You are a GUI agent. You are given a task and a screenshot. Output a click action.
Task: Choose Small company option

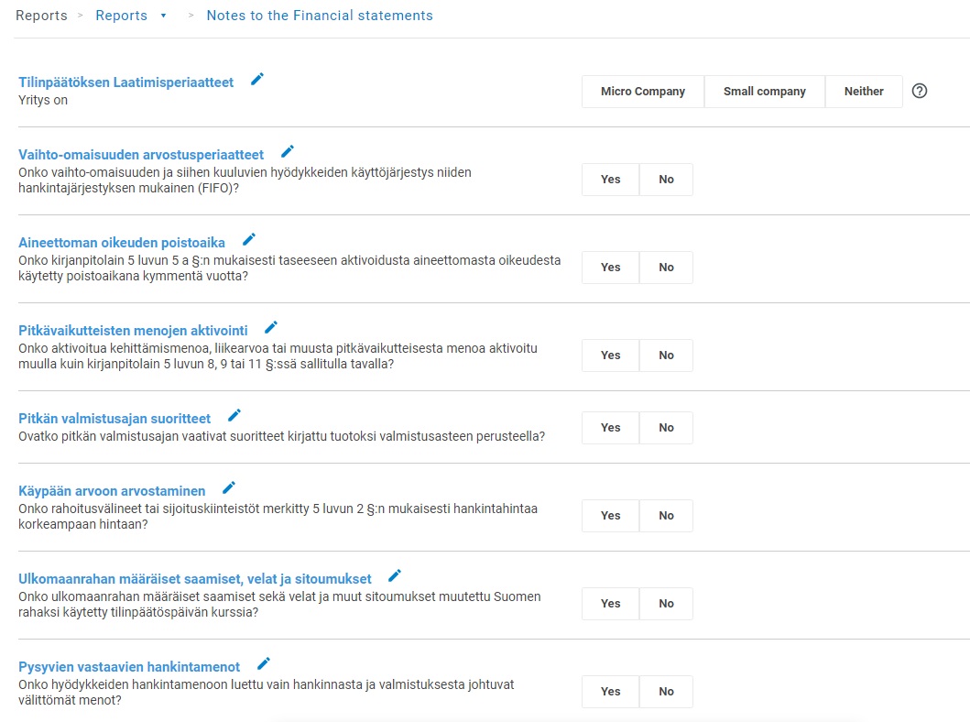[x=765, y=92]
